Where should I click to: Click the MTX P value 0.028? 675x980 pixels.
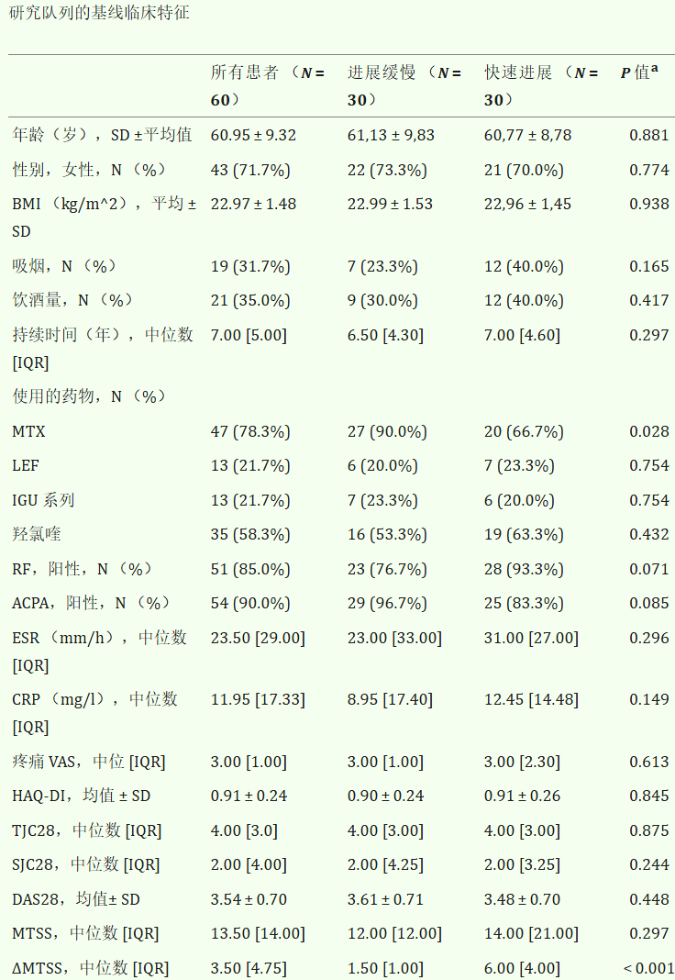tap(648, 432)
